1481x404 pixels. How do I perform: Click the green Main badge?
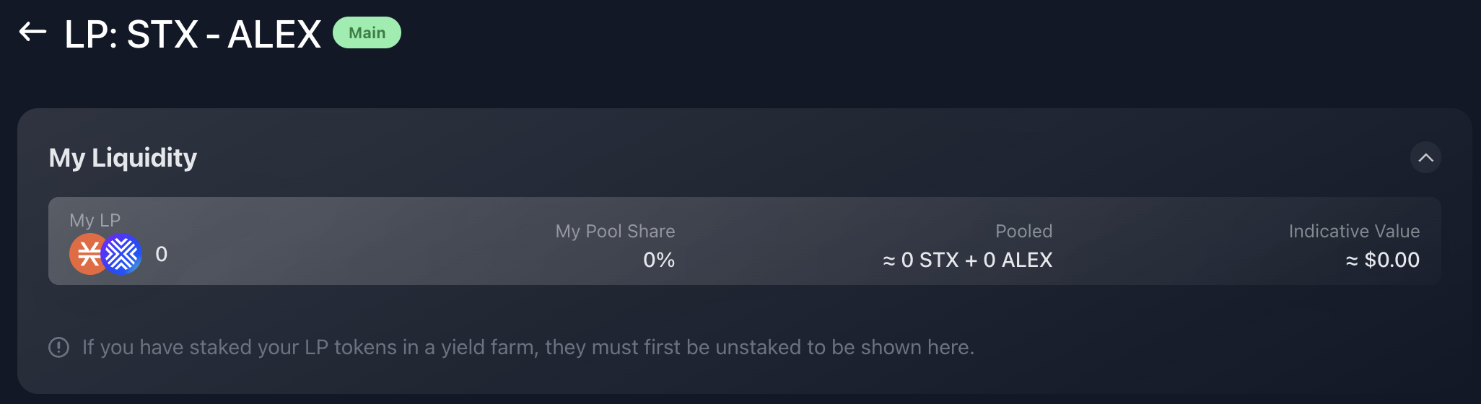[x=367, y=32]
